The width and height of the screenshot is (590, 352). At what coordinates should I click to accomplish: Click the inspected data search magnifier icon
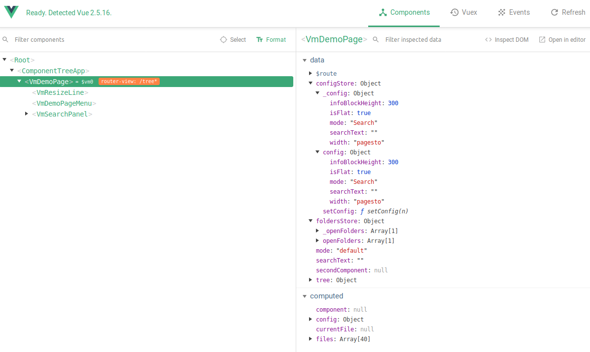coord(375,39)
